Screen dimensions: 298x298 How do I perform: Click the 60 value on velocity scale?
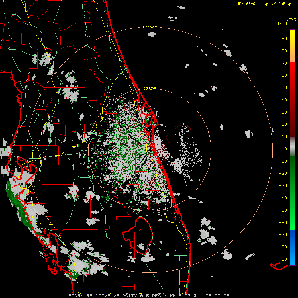(x=284, y=75)
